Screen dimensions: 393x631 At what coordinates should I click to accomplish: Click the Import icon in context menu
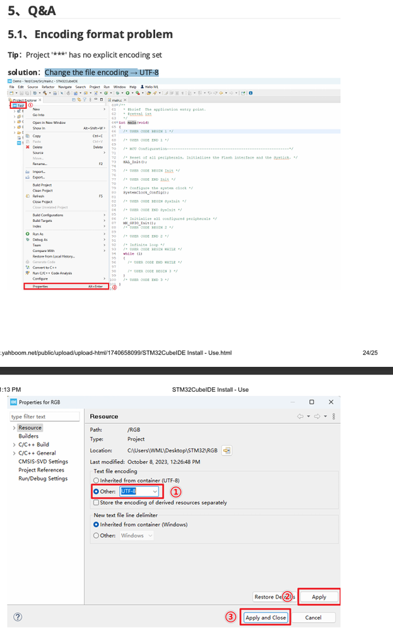(x=28, y=172)
